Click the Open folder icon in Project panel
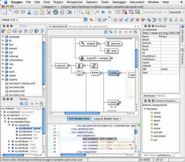This screenshot has width=185, height=162. pos(9,31)
